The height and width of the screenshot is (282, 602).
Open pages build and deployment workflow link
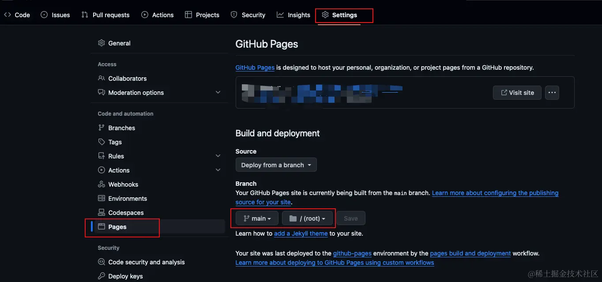(470, 253)
